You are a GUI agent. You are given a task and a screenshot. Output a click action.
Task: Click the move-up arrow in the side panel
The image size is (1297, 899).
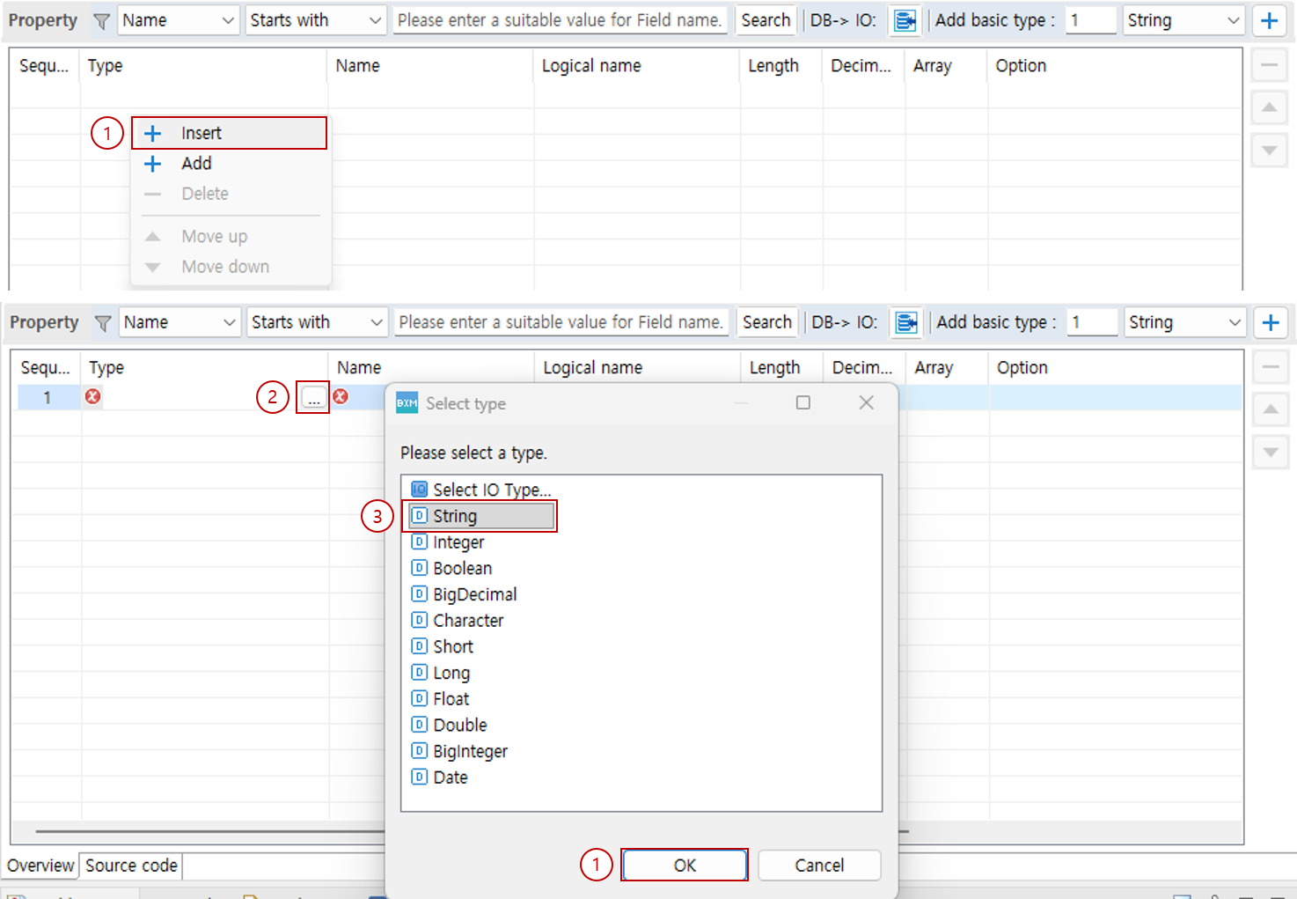click(x=1269, y=107)
